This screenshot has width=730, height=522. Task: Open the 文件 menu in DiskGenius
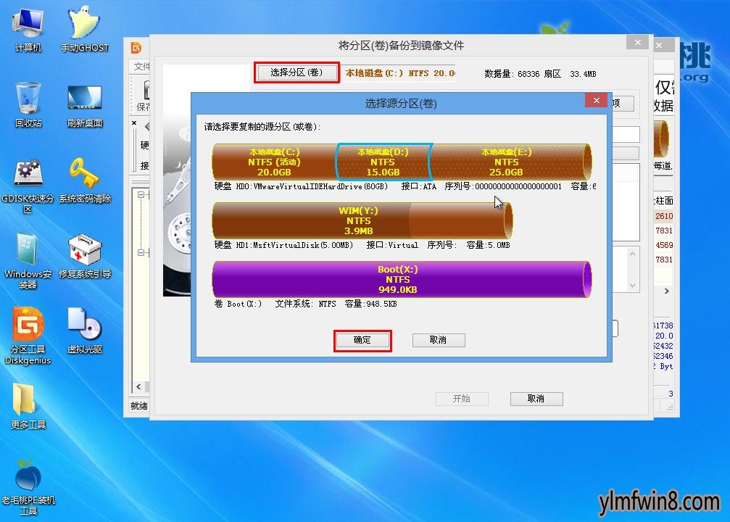138,66
